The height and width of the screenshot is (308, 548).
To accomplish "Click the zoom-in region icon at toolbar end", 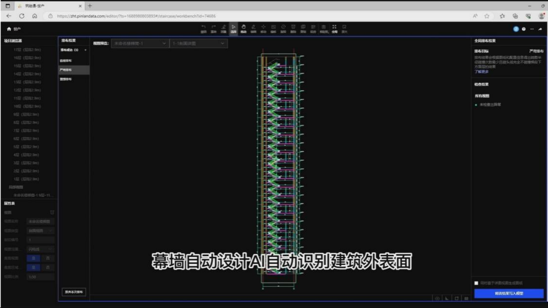I will coord(344,29).
